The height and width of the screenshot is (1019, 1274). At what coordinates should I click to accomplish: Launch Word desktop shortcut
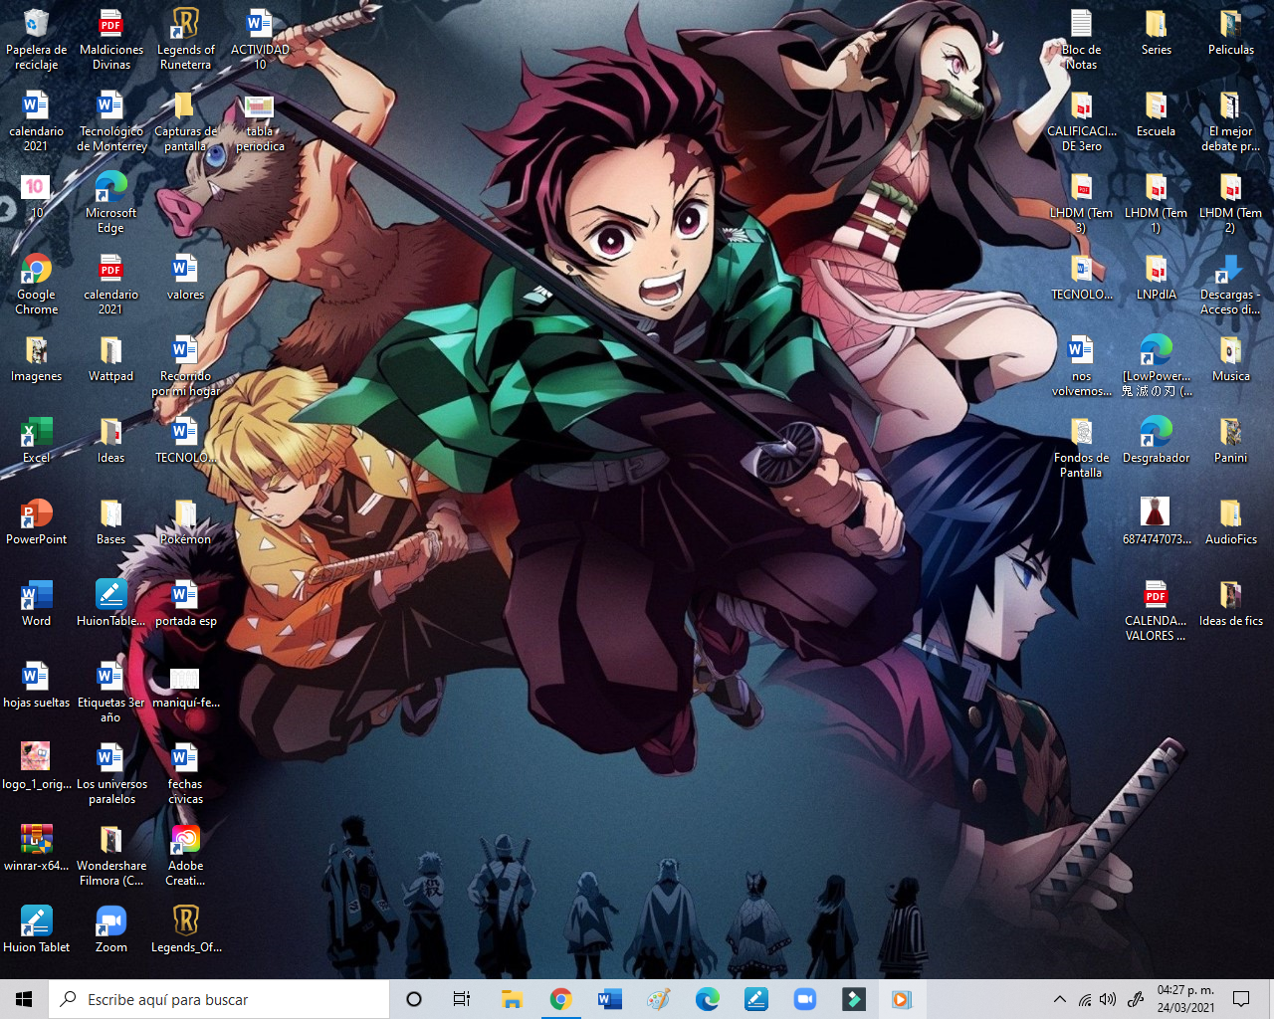[x=36, y=603]
